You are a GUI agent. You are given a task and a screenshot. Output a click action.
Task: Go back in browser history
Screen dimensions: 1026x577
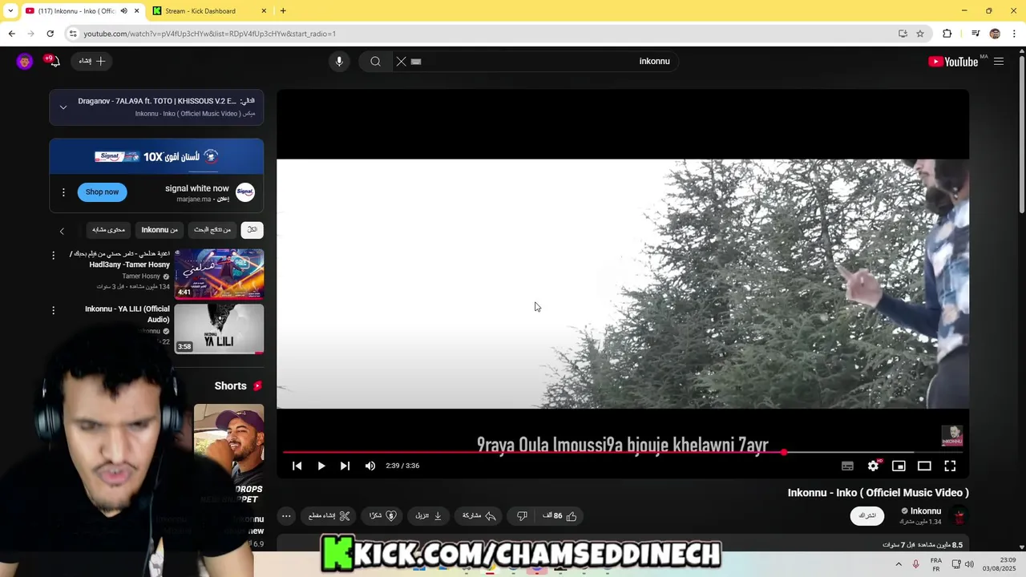coord(11,34)
